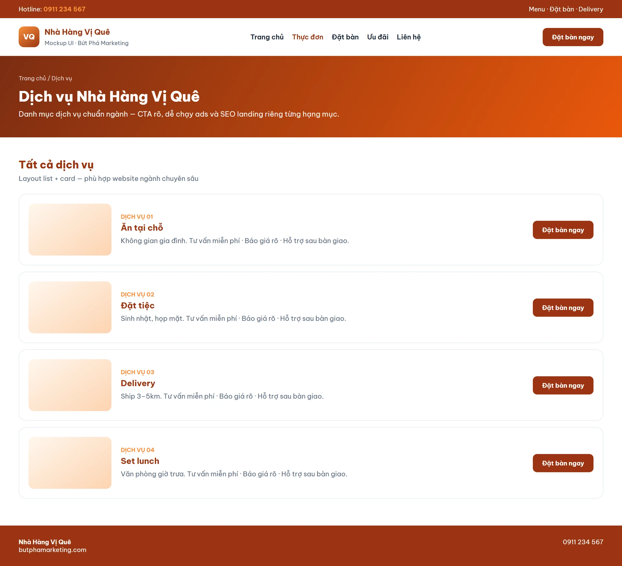
Task: Click the Đặt tiệc service title
Action: (138, 306)
